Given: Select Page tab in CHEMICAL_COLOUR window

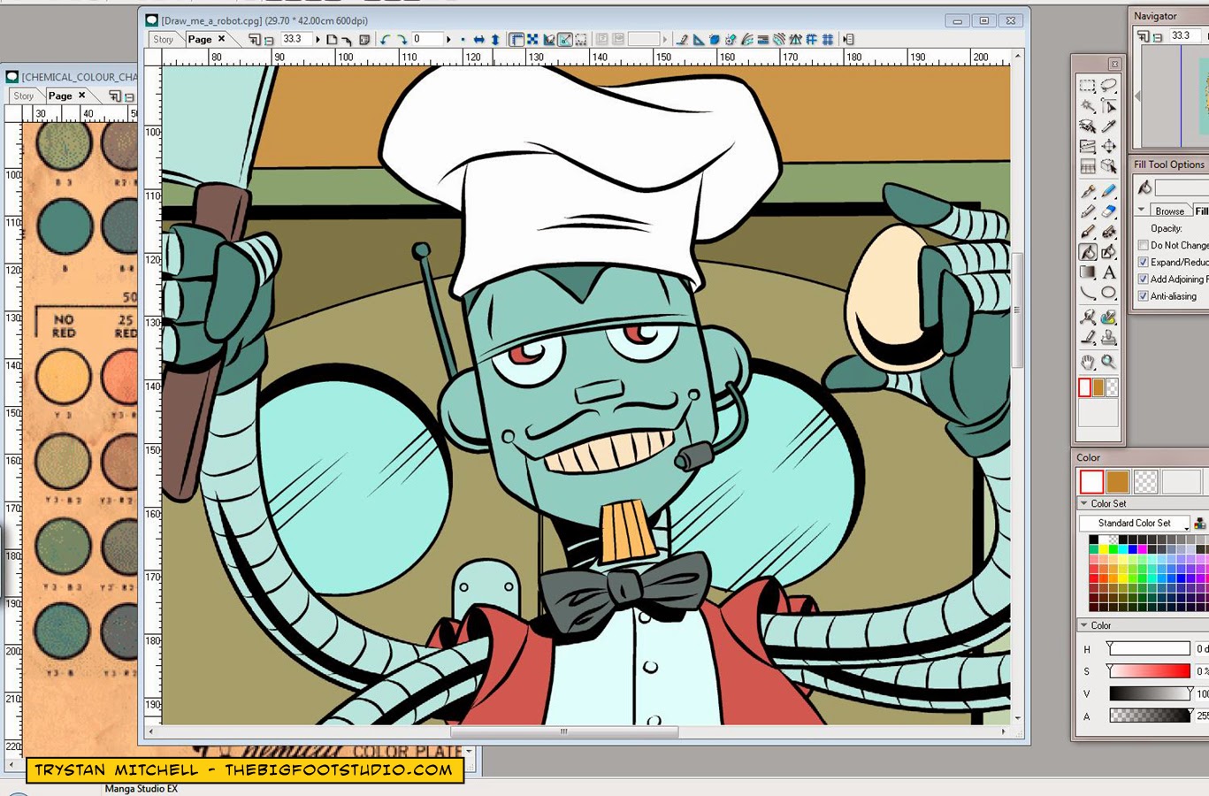Looking at the screenshot, I should (x=60, y=96).
